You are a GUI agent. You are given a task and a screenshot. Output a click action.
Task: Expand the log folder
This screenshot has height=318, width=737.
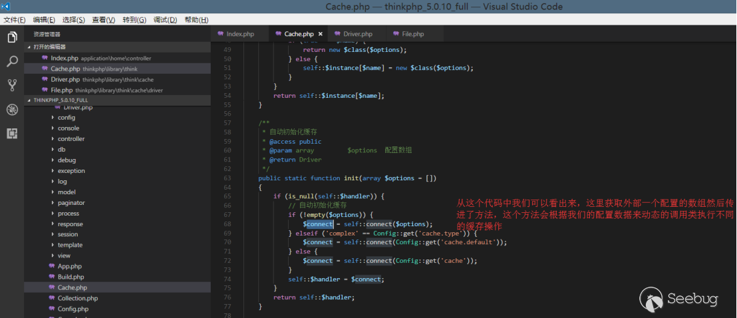pos(62,181)
